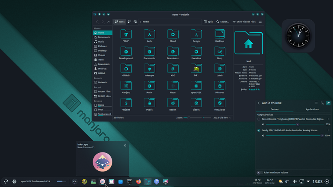Open the Arch folder in Dolphin

point(149,35)
